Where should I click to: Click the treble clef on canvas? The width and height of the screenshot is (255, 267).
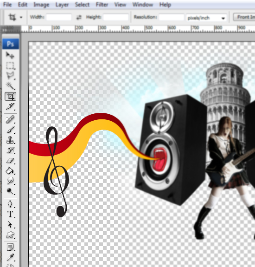coord(56,172)
